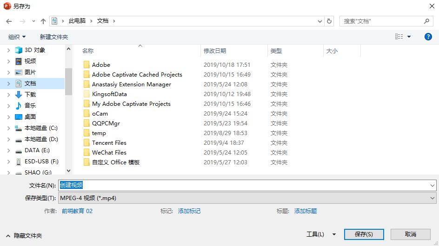439x246 pixels.
Task: Select 音乐 in navigation pane
Action: click(30, 106)
